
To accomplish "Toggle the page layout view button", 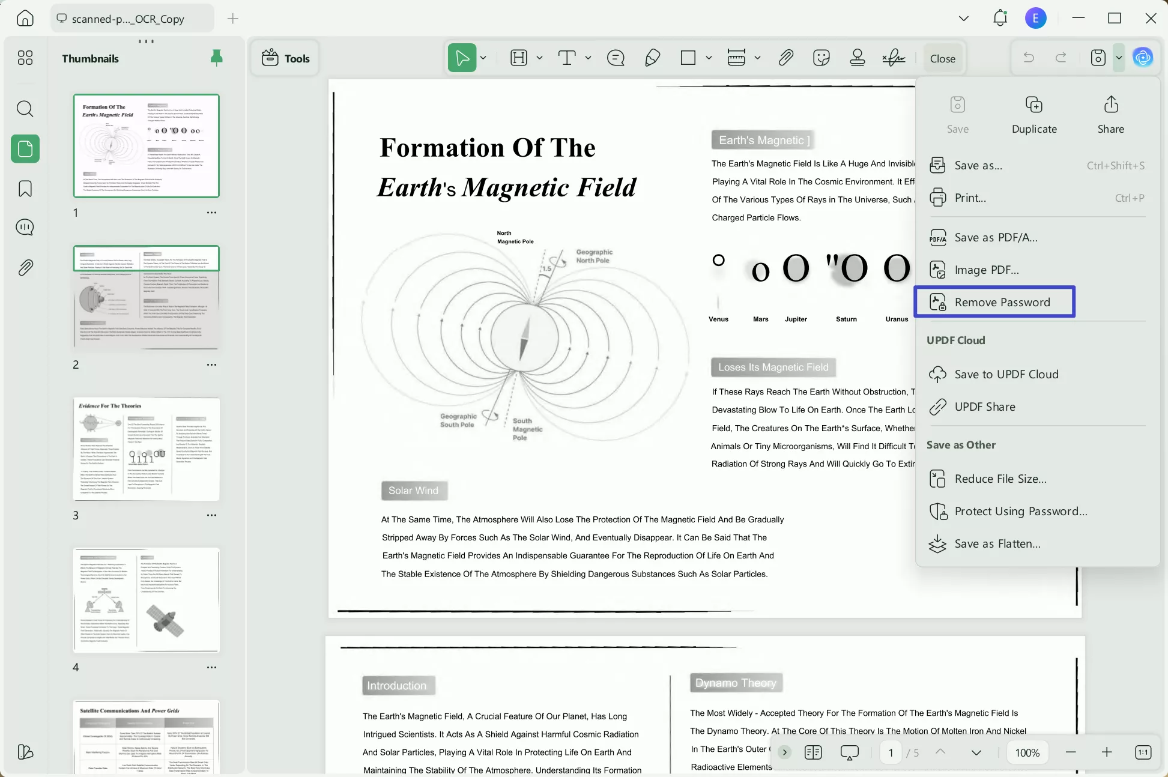I will pos(812,752).
